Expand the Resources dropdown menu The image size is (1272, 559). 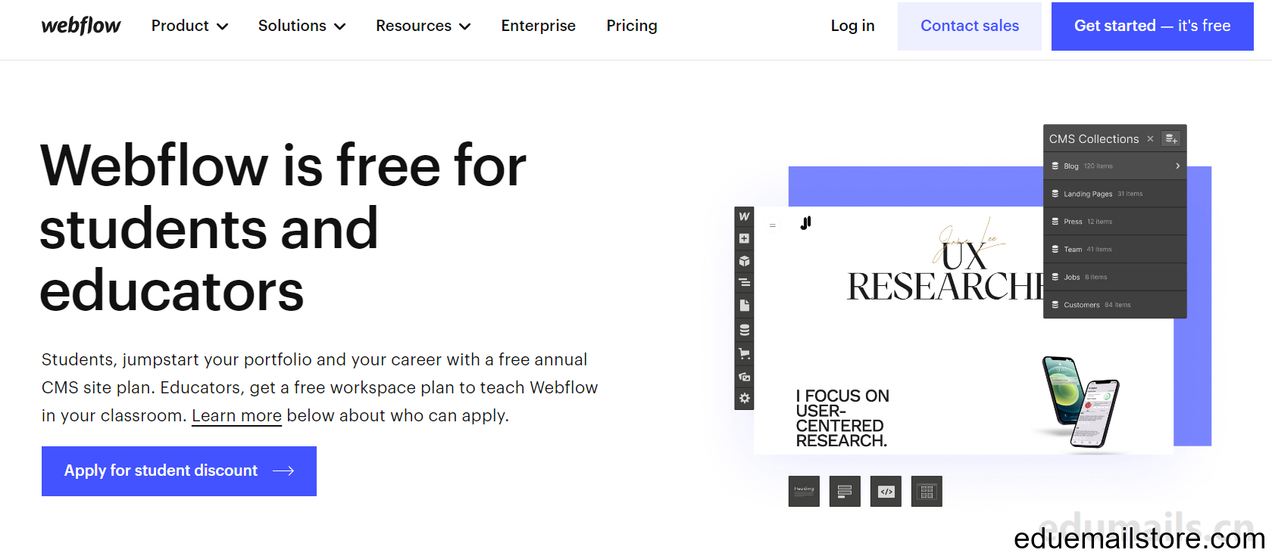pos(423,26)
